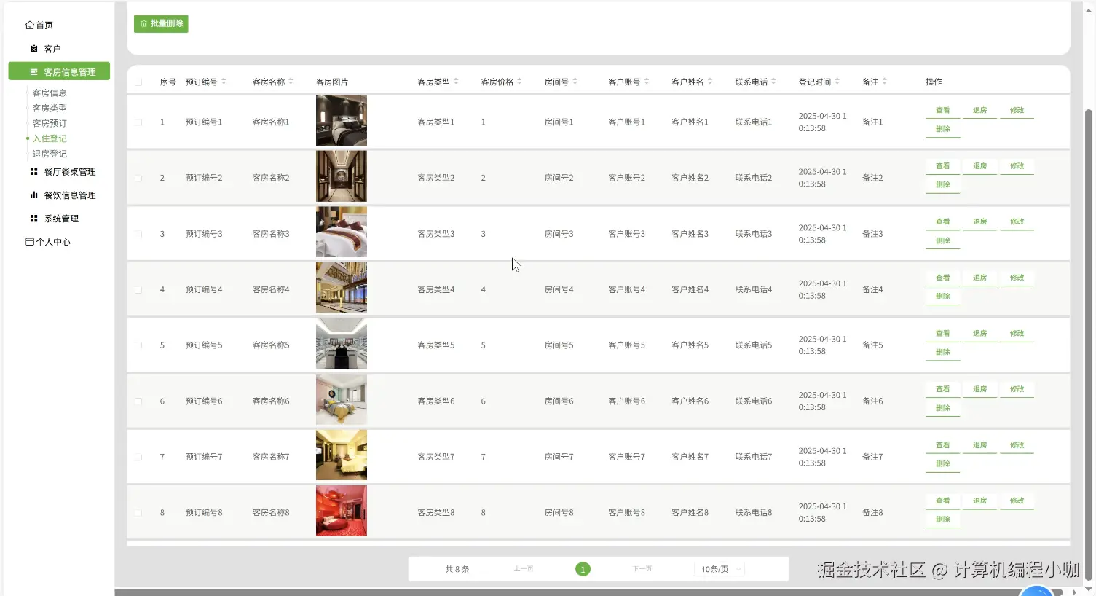Open room image thumbnail for 客房名称5
The width and height of the screenshot is (1096, 596).
coord(342,343)
